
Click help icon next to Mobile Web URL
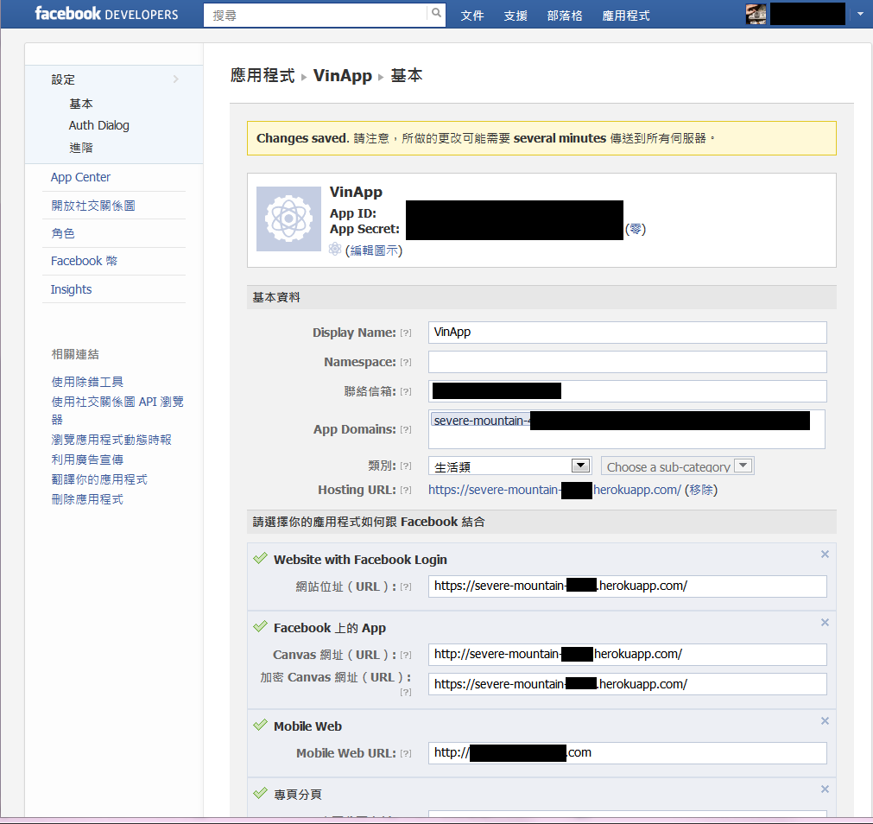pos(406,753)
